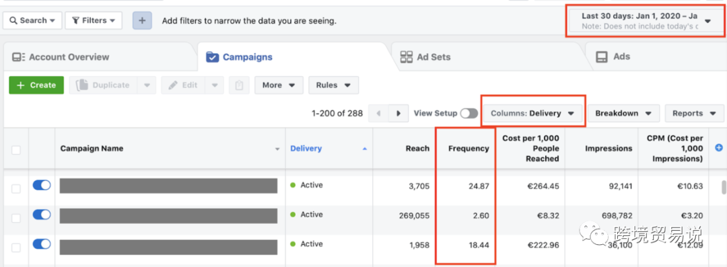Open the Search dropdown
Screen dimensions: 727x267
click(x=32, y=20)
